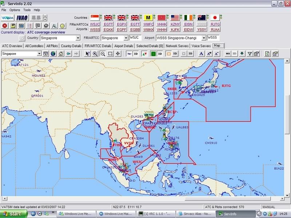The image size is (291, 218).
Task: Select the IVAO network button
Action: tap(23, 17)
